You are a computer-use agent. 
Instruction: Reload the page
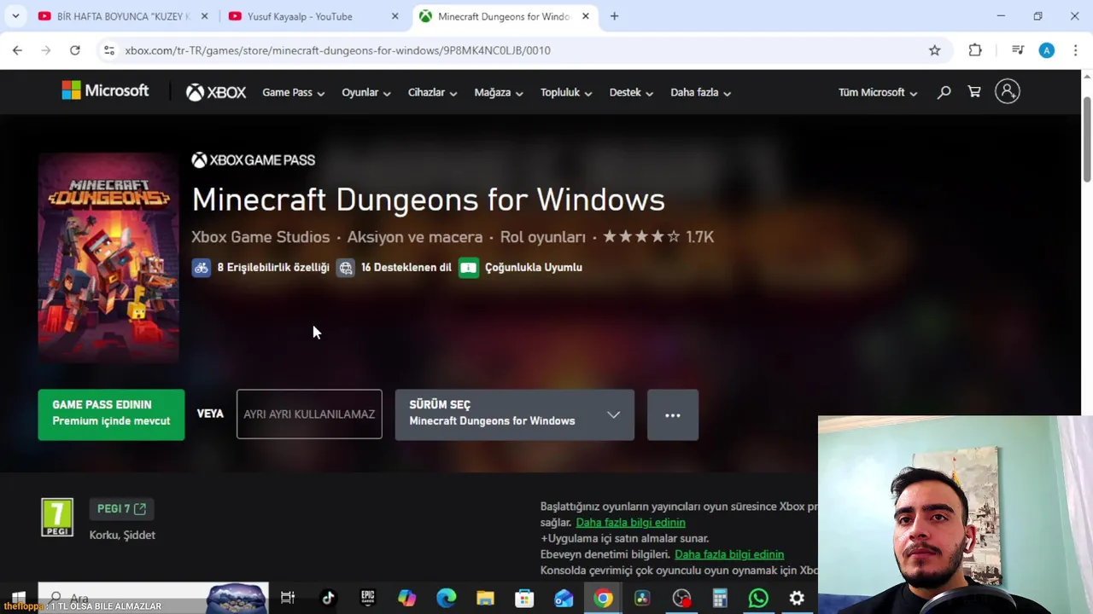coord(75,50)
